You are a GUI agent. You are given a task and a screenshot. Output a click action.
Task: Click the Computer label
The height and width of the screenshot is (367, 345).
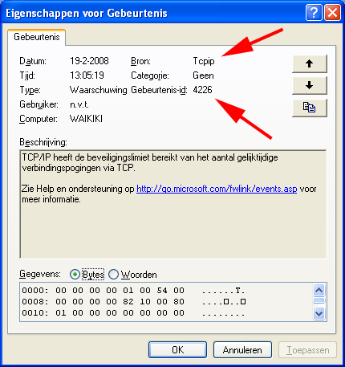pos(39,119)
